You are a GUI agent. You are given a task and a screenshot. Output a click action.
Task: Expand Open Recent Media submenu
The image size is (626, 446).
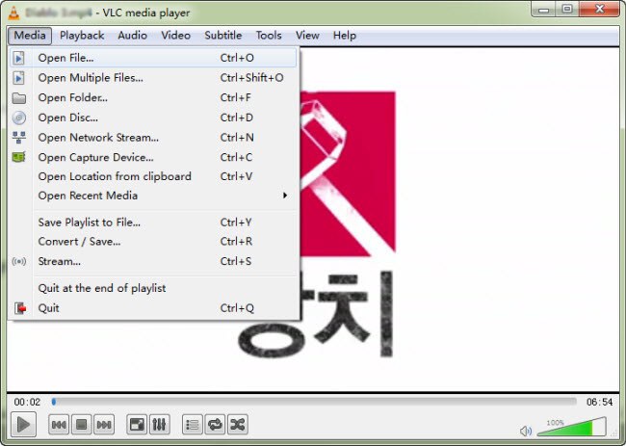[153, 196]
